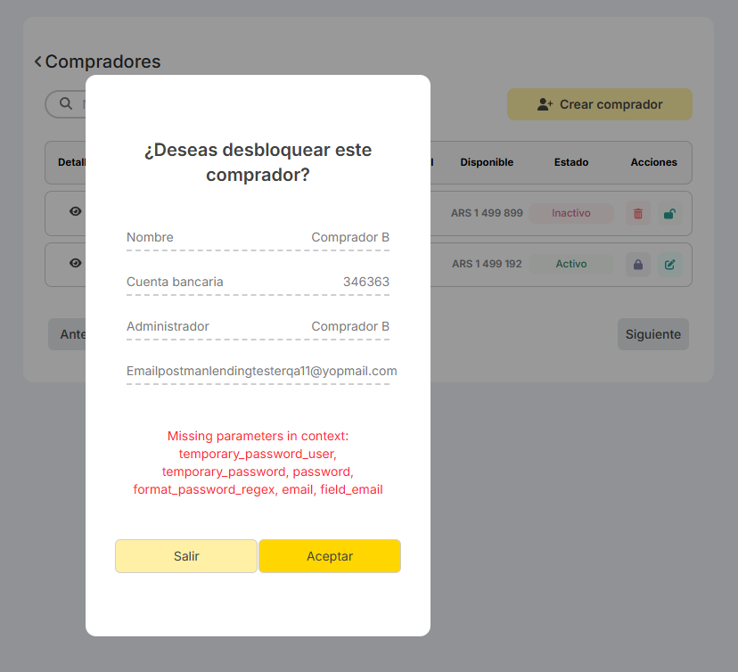Go to the next page with Siguiente

(x=652, y=334)
